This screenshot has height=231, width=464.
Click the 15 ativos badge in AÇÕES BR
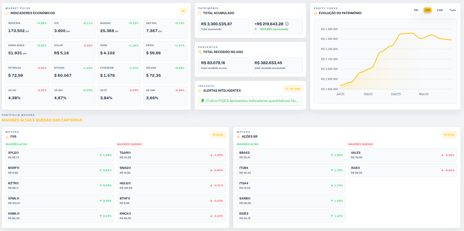tap(449, 135)
